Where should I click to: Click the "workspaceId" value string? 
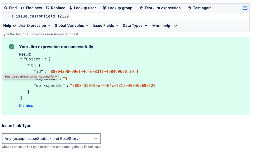(114, 86)
